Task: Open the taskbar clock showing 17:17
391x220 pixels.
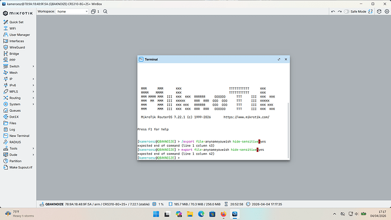Action: 378,214
